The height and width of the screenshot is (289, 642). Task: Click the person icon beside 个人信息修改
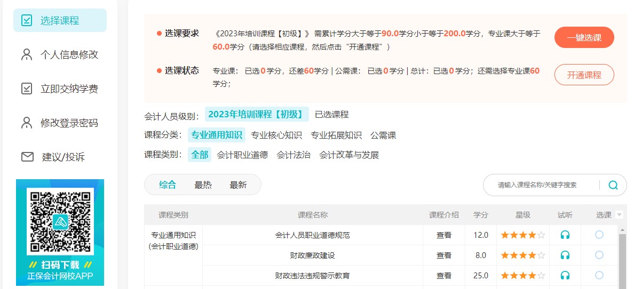click(x=27, y=54)
